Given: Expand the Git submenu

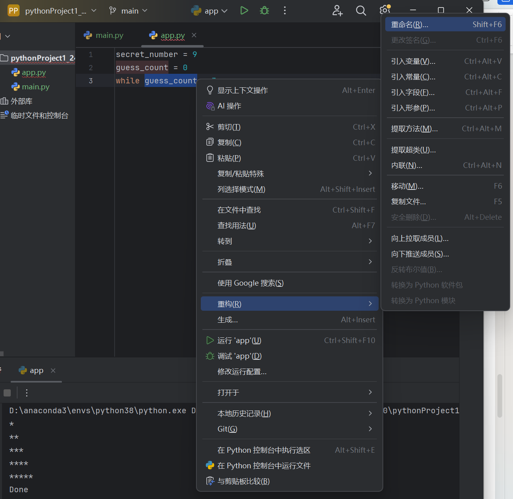Looking at the screenshot, I should 290,429.
